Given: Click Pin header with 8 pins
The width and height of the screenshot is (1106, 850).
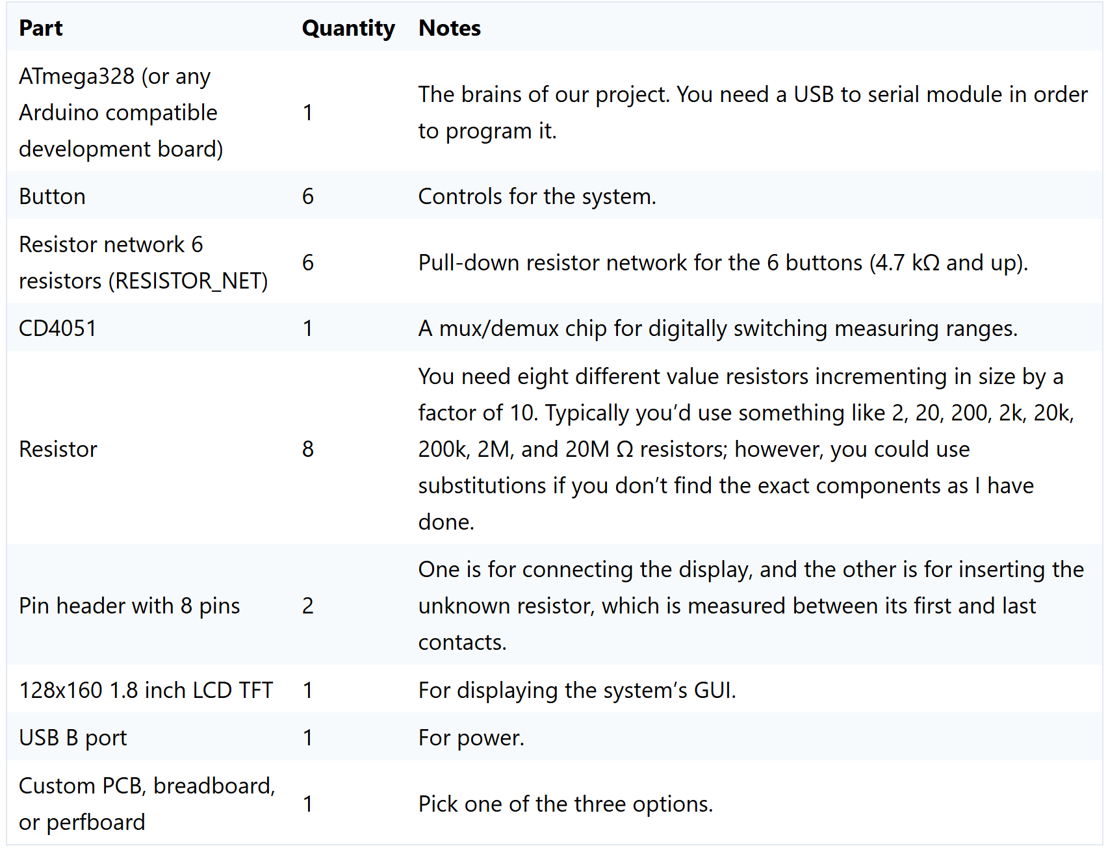Looking at the screenshot, I should pyautogui.click(x=129, y=606).
